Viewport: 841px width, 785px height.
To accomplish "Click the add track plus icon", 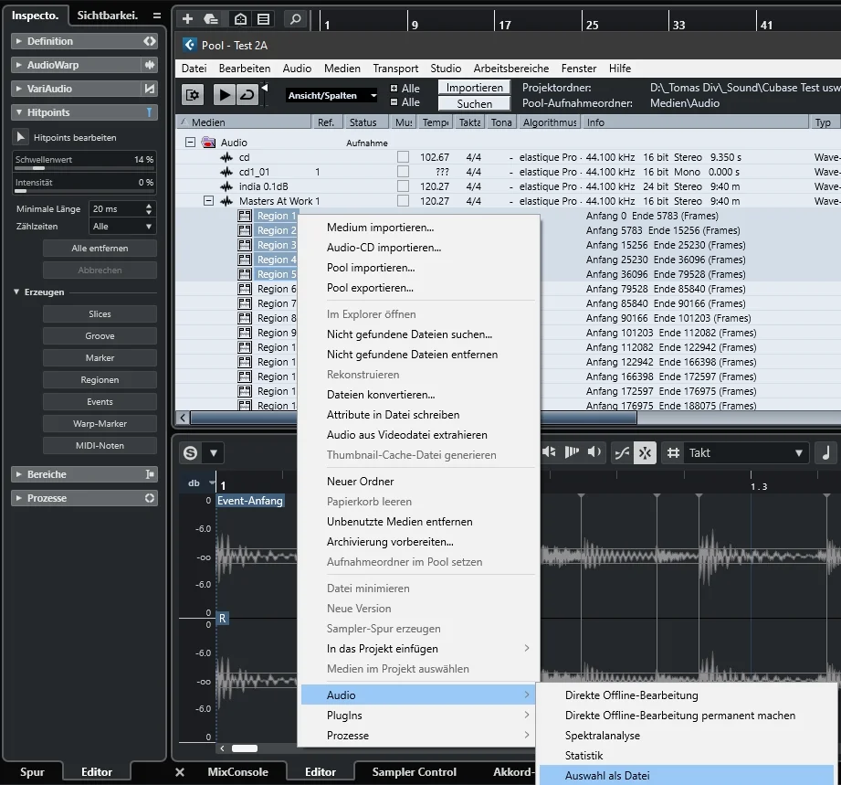I will (x=187, y=19).
